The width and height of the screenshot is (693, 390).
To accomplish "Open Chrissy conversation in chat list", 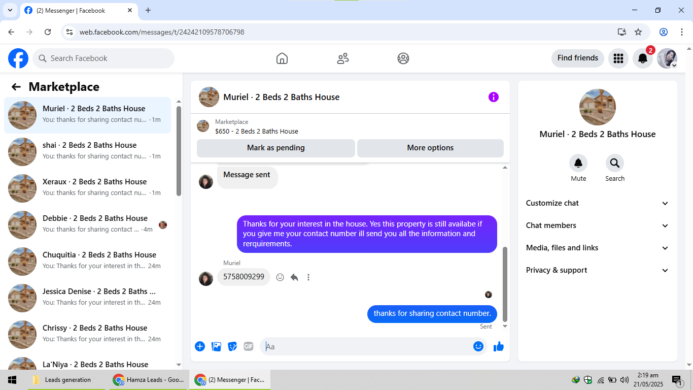I will tap(88, 335).
